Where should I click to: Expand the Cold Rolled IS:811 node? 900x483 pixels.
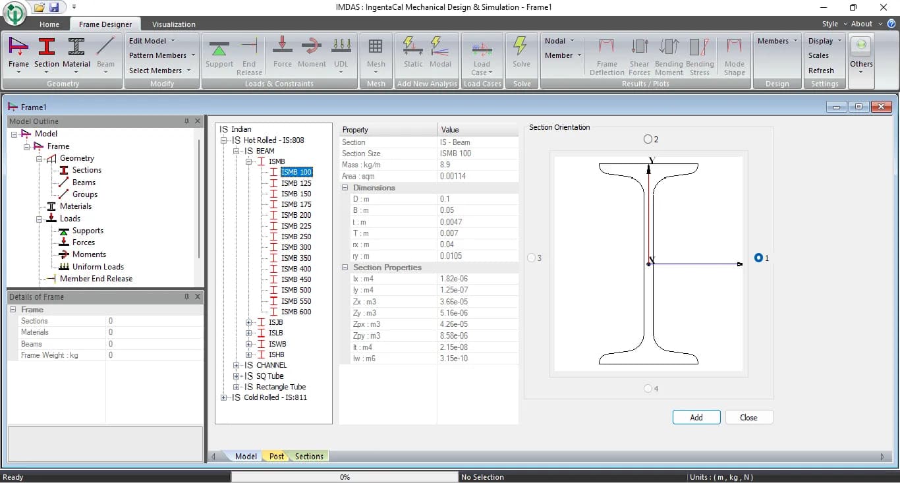click(224, 397)
